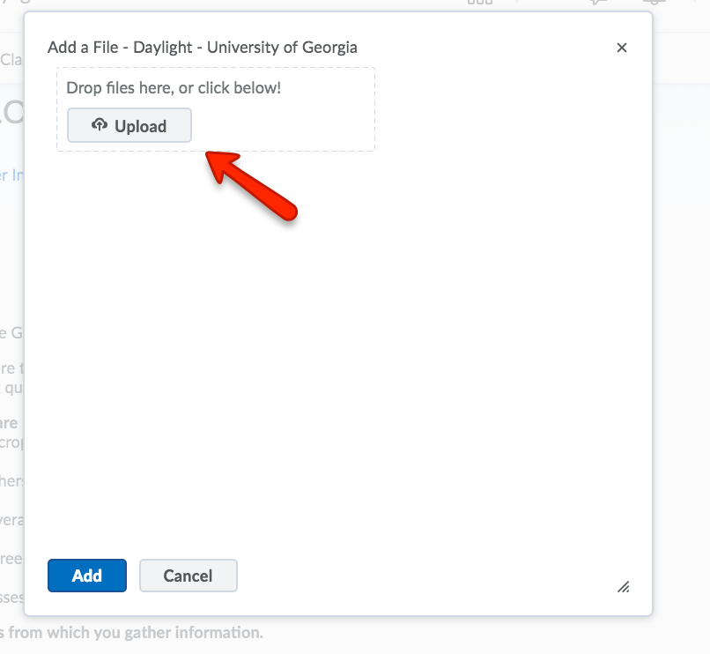Click the partially hidden "Cla" navigation item
The height and width of the screenshot is (654, 710).
[x=11, y=60]
